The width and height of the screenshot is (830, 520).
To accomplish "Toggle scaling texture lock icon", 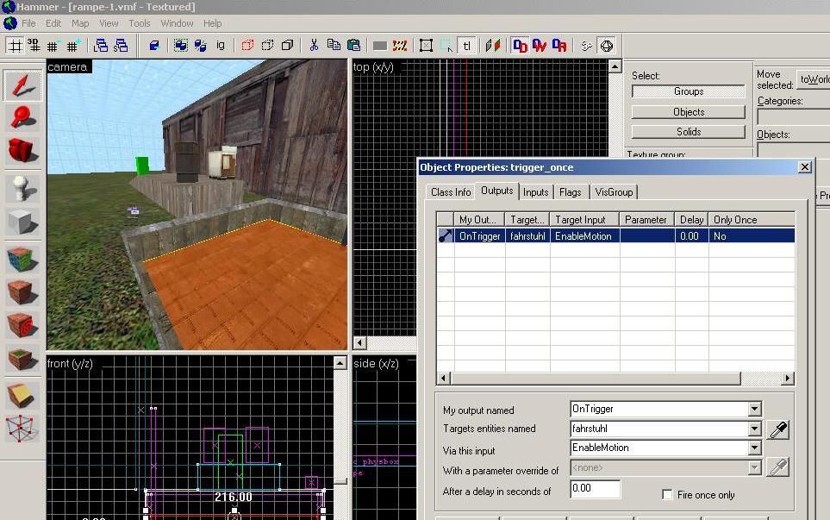I will coord(493,46).
